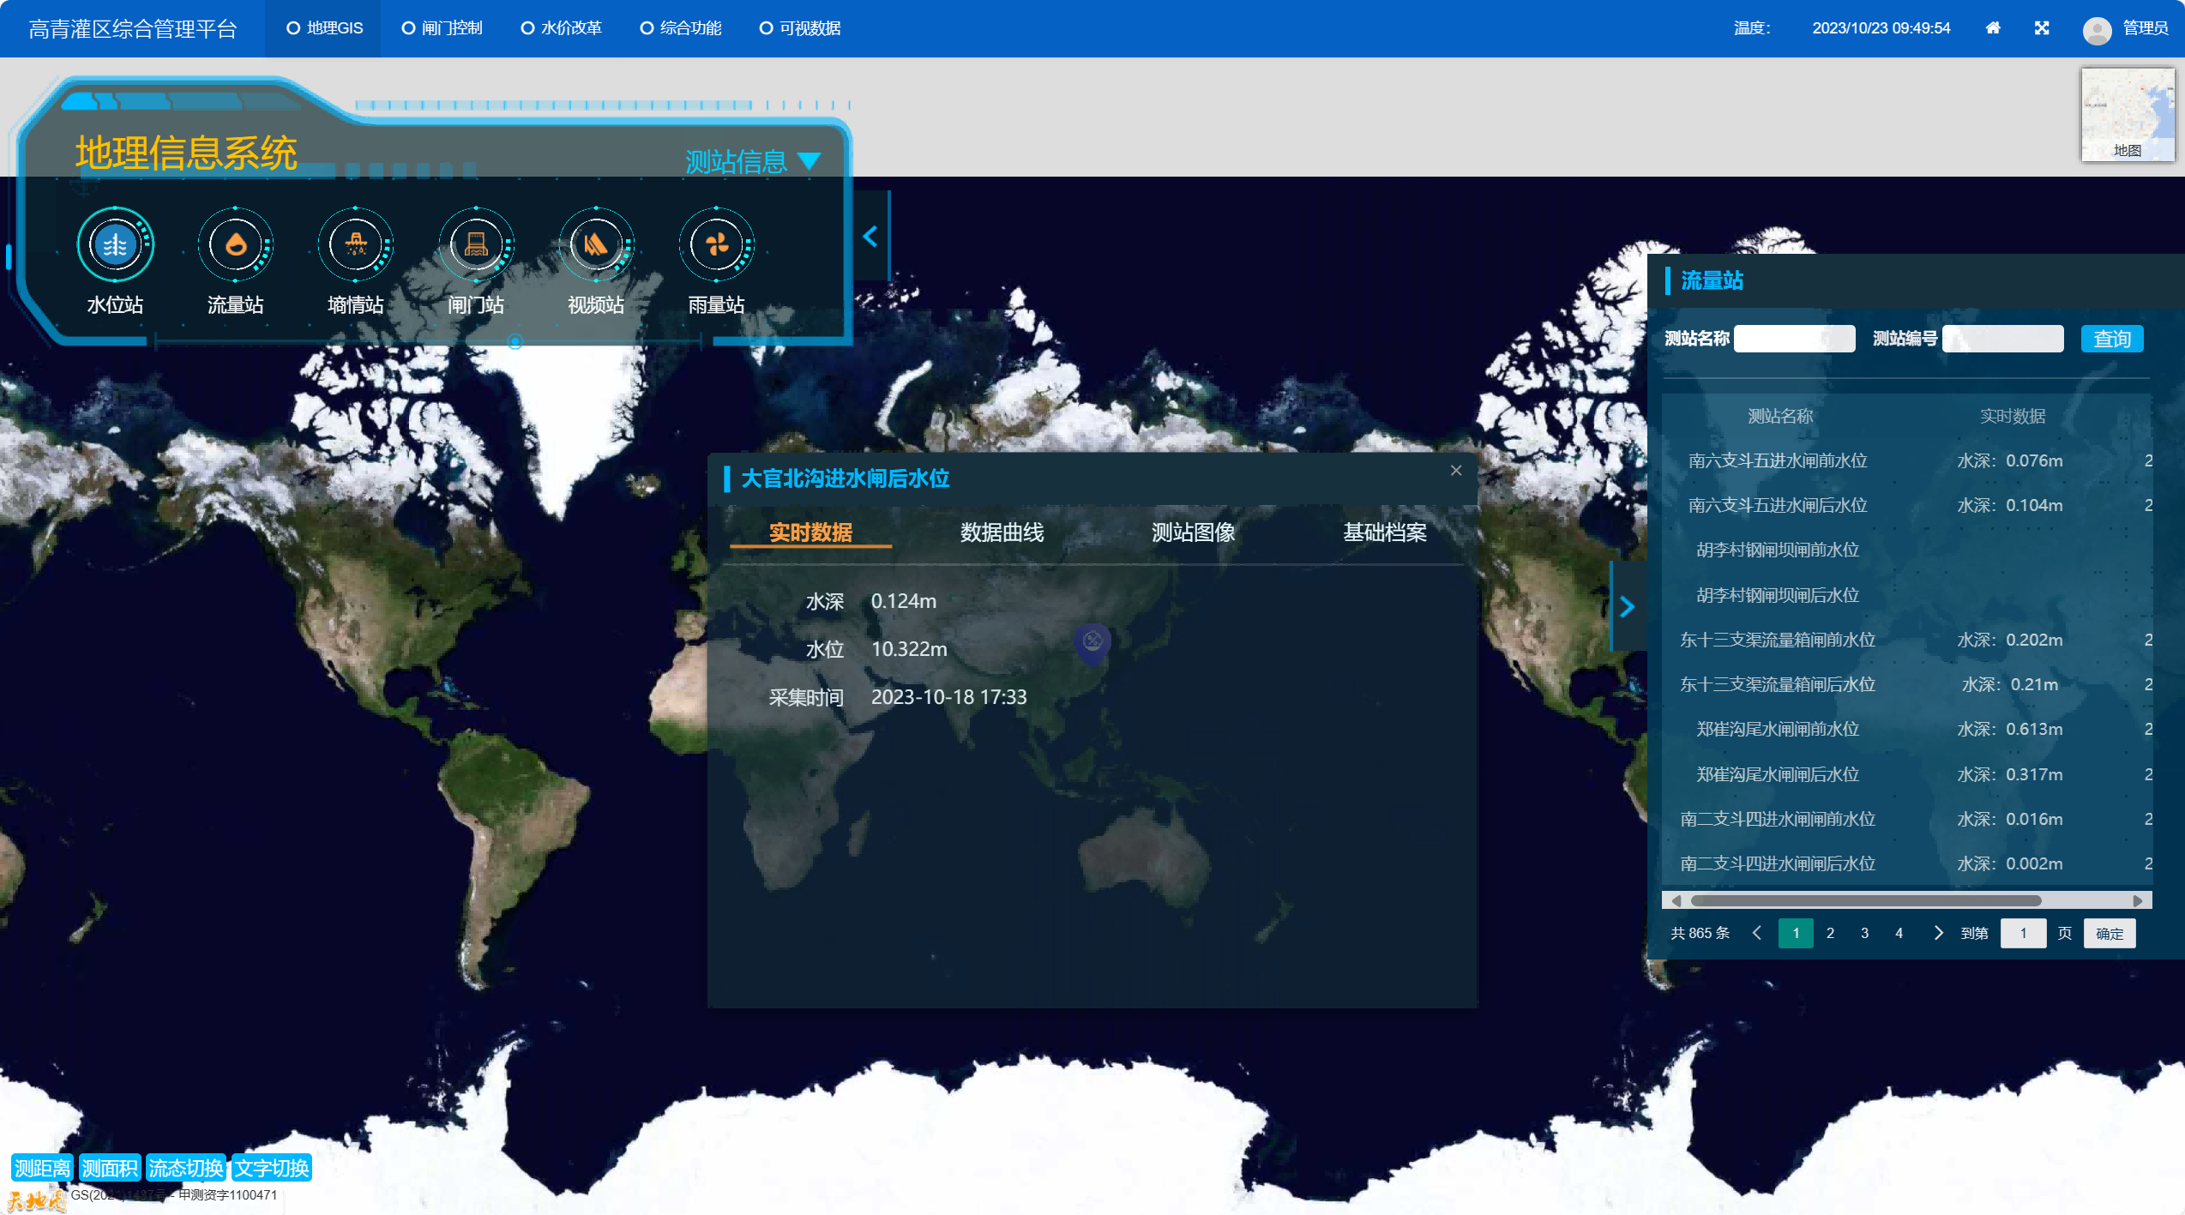This screenshot has height=1215, width=2185.
Task: Select the 雨量站 rainfall station icon
Action: [717, 245]
